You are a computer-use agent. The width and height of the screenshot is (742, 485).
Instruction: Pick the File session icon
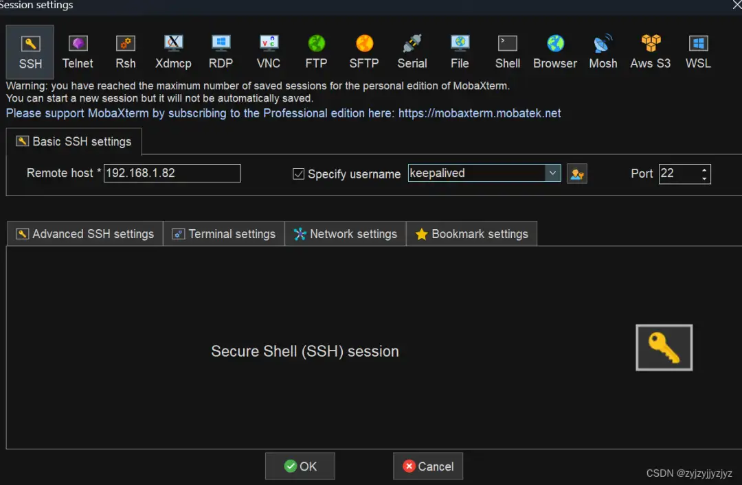[x=460, y=52]
